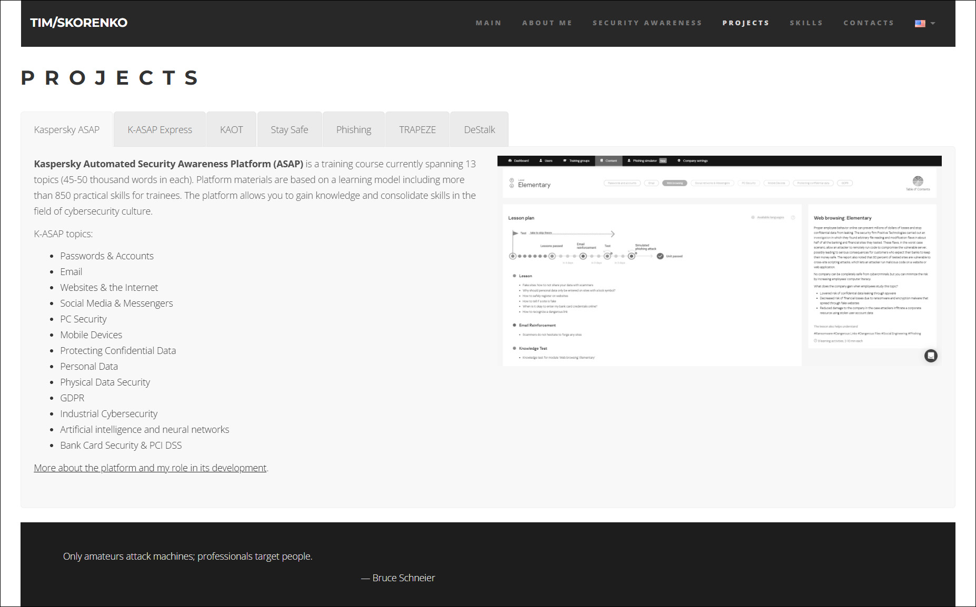
Task: Click the 'PC Security' topic
Action: [x=83, y=319]
